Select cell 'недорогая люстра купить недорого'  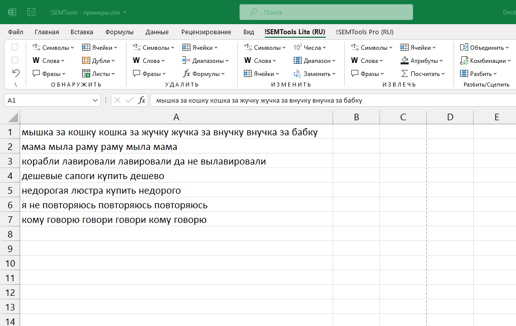point(176,190)
